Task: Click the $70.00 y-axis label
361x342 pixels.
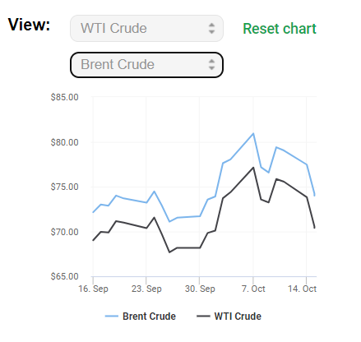Action: coord(64,232)
